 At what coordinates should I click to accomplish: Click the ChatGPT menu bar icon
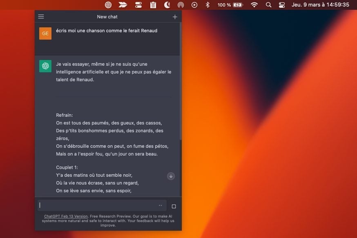click(108, 5)
